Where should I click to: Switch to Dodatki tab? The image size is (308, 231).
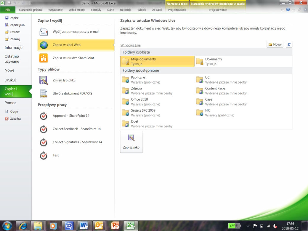157,9
